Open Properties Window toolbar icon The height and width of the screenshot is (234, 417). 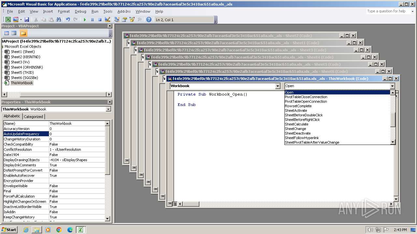pyautogui.click(x=124, y=20)
